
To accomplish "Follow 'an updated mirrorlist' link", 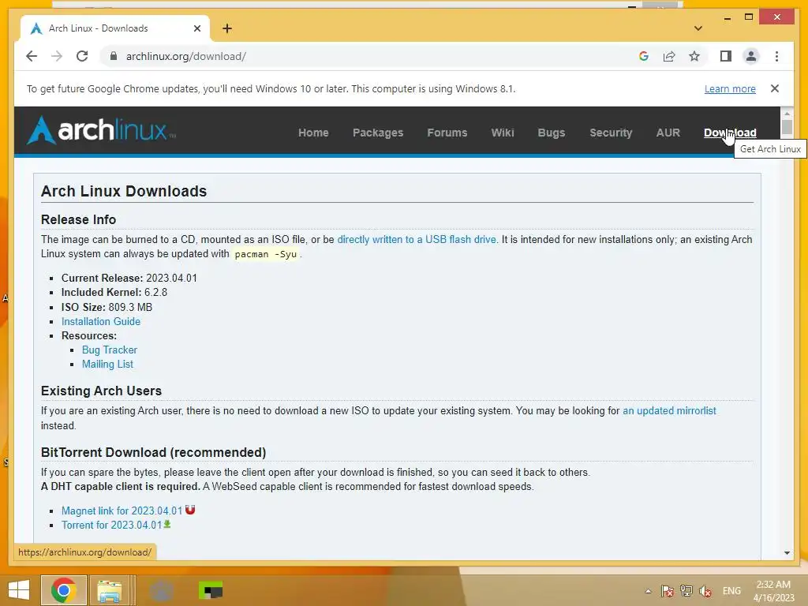I will point(669,410).
